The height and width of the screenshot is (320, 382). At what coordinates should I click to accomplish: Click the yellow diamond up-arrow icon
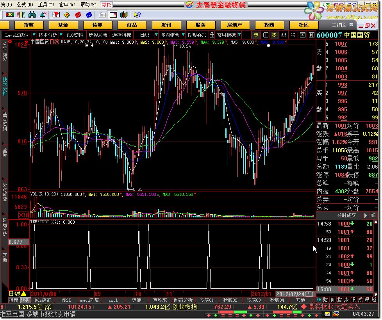click(67, 15)
